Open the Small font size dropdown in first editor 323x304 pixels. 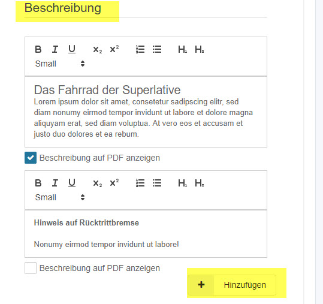(x=60, y=64)
